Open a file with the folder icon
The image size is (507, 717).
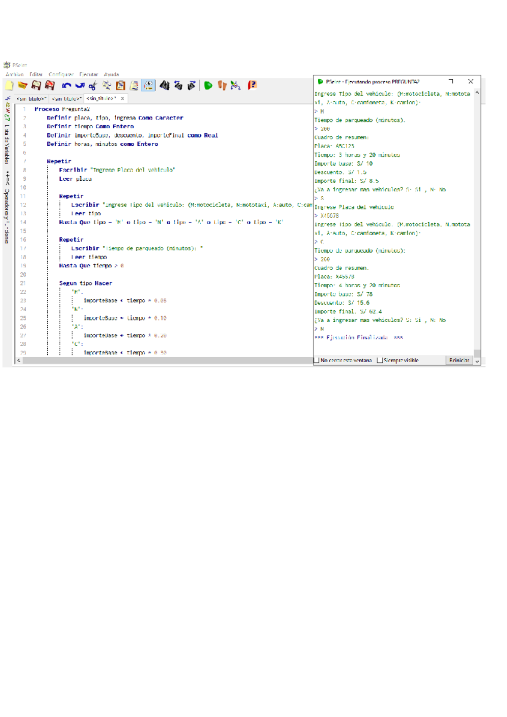tap(22, 86)
